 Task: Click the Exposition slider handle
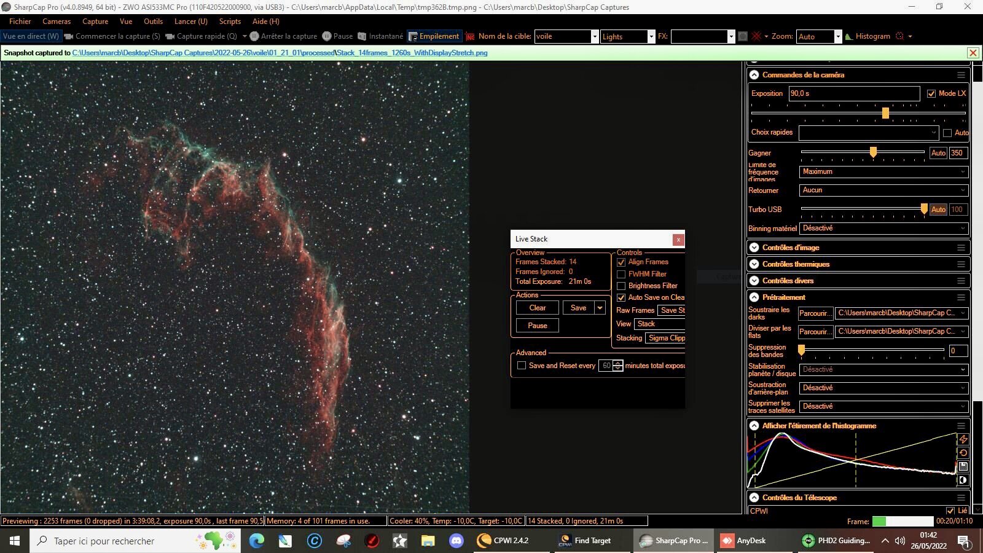point(885,113)
